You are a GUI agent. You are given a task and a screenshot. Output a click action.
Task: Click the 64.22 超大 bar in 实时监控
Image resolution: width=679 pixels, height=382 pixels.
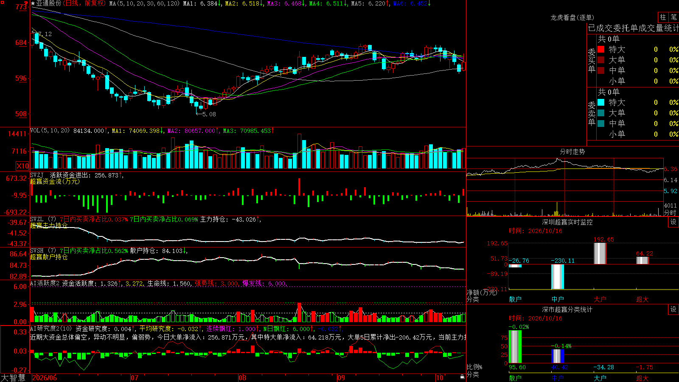[x=643, y=260]
